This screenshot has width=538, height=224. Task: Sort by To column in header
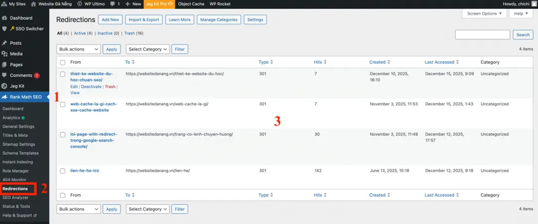(x=130, y=62)
